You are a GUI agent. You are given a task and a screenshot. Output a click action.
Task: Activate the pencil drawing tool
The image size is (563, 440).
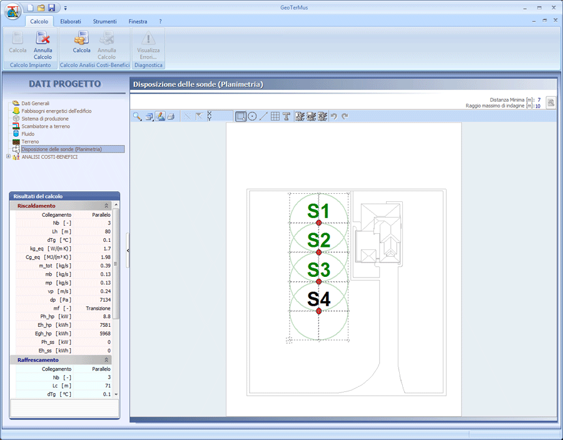(161, 116)
